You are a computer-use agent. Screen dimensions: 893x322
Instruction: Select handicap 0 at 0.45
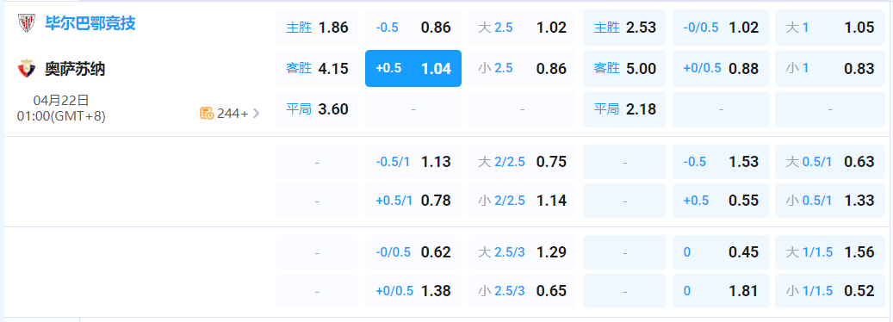(x=721, y=252)
